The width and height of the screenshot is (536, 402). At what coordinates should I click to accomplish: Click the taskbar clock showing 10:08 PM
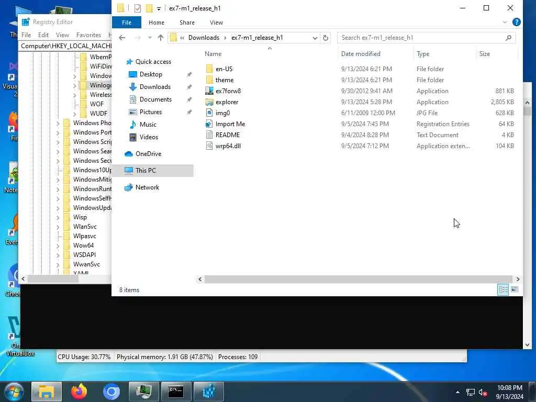point(509,392)
